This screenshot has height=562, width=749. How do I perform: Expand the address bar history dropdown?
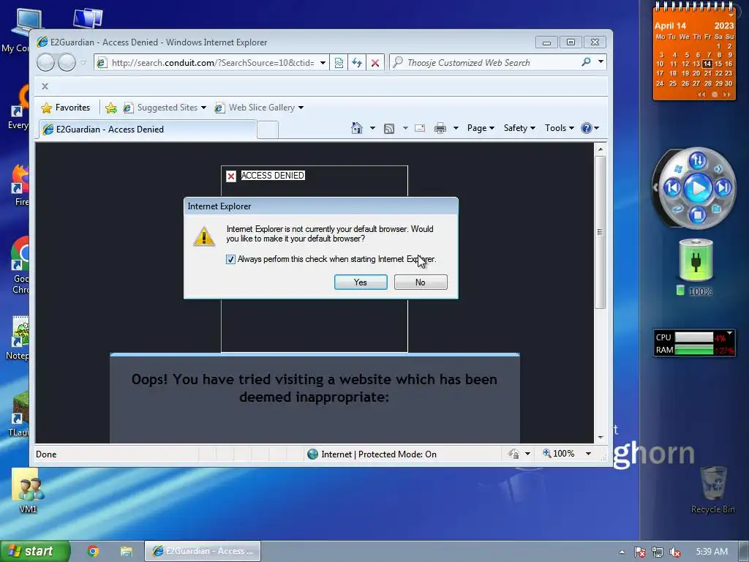(323, 63)
